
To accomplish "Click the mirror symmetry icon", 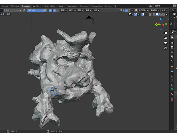I will pyautogui.click(x=121, y=10).
